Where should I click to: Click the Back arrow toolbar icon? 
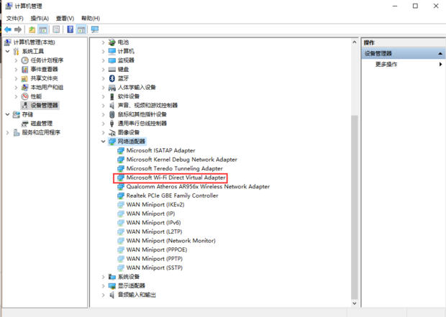(8, 29)
